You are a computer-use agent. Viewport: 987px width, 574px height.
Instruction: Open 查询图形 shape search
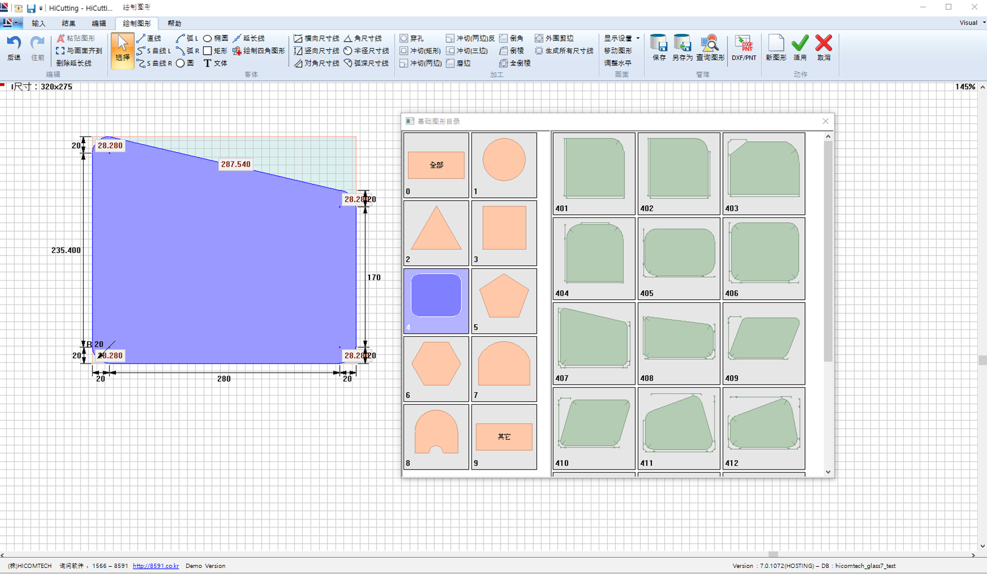coord(710,48)
